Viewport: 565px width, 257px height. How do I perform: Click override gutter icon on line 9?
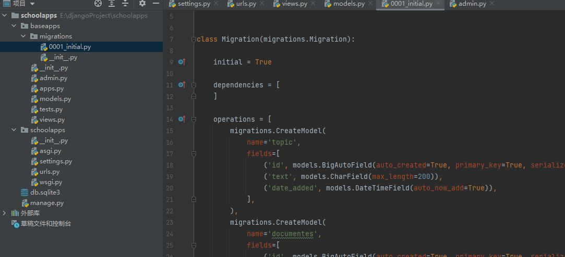coord(182,62)
